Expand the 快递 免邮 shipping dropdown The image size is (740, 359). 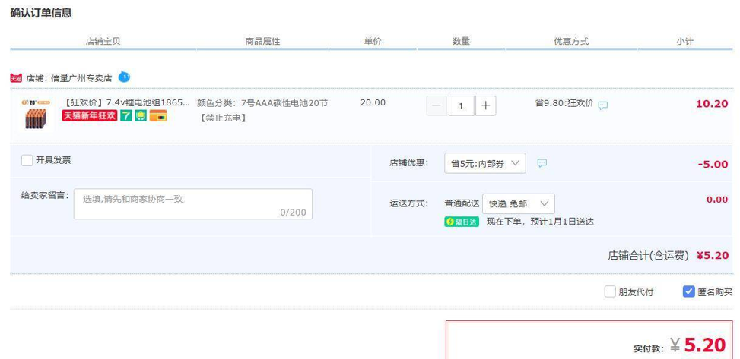tap(517, 203)
